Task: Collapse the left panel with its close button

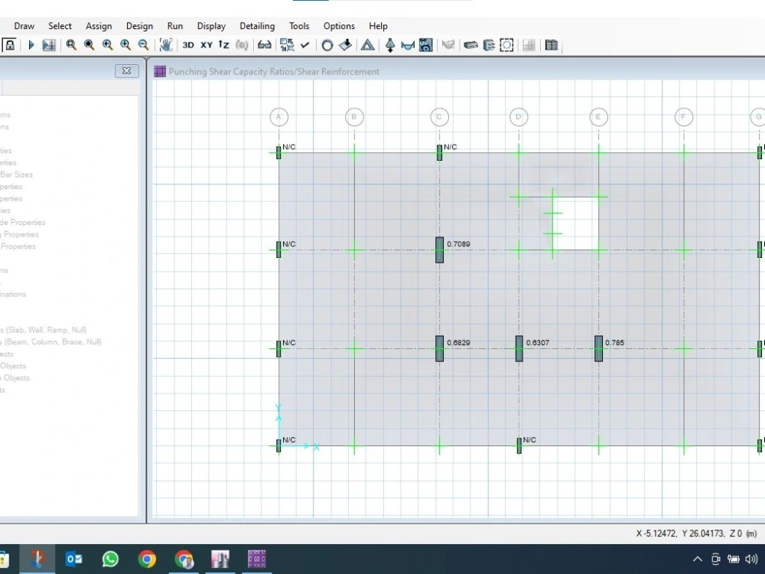Action: point(126,70)
